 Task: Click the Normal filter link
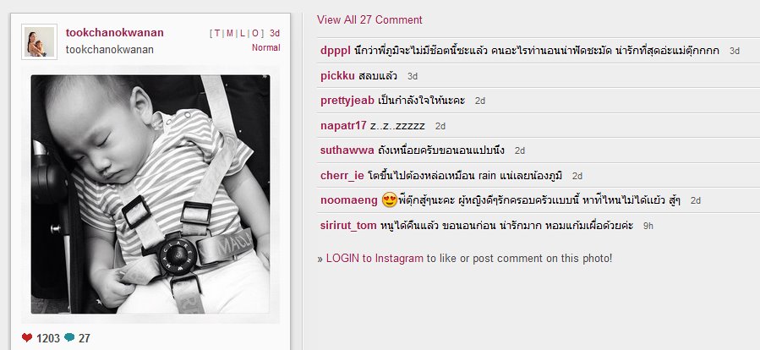265,47
